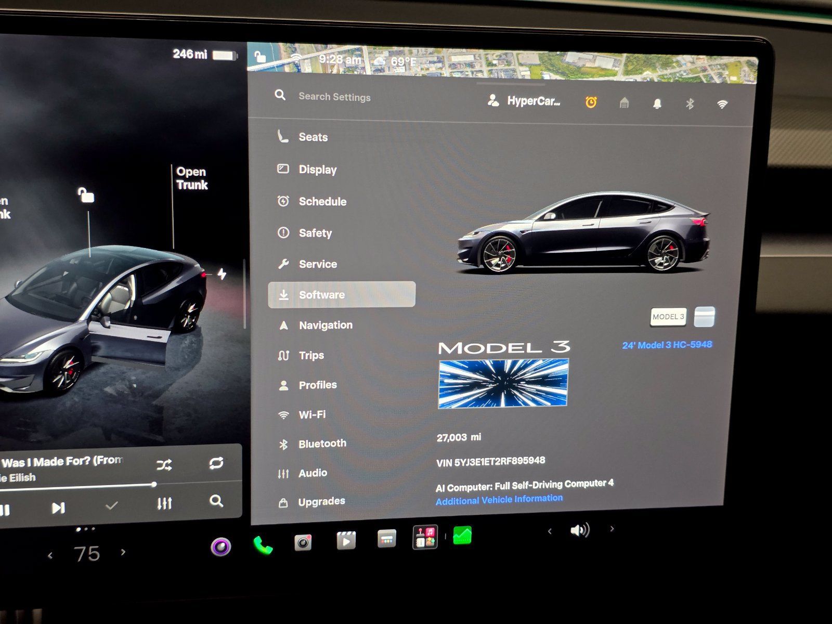Tap the 75 temperature climate control
The height and width of the screenshot is (624, 832).
click(x=87, y=554)
